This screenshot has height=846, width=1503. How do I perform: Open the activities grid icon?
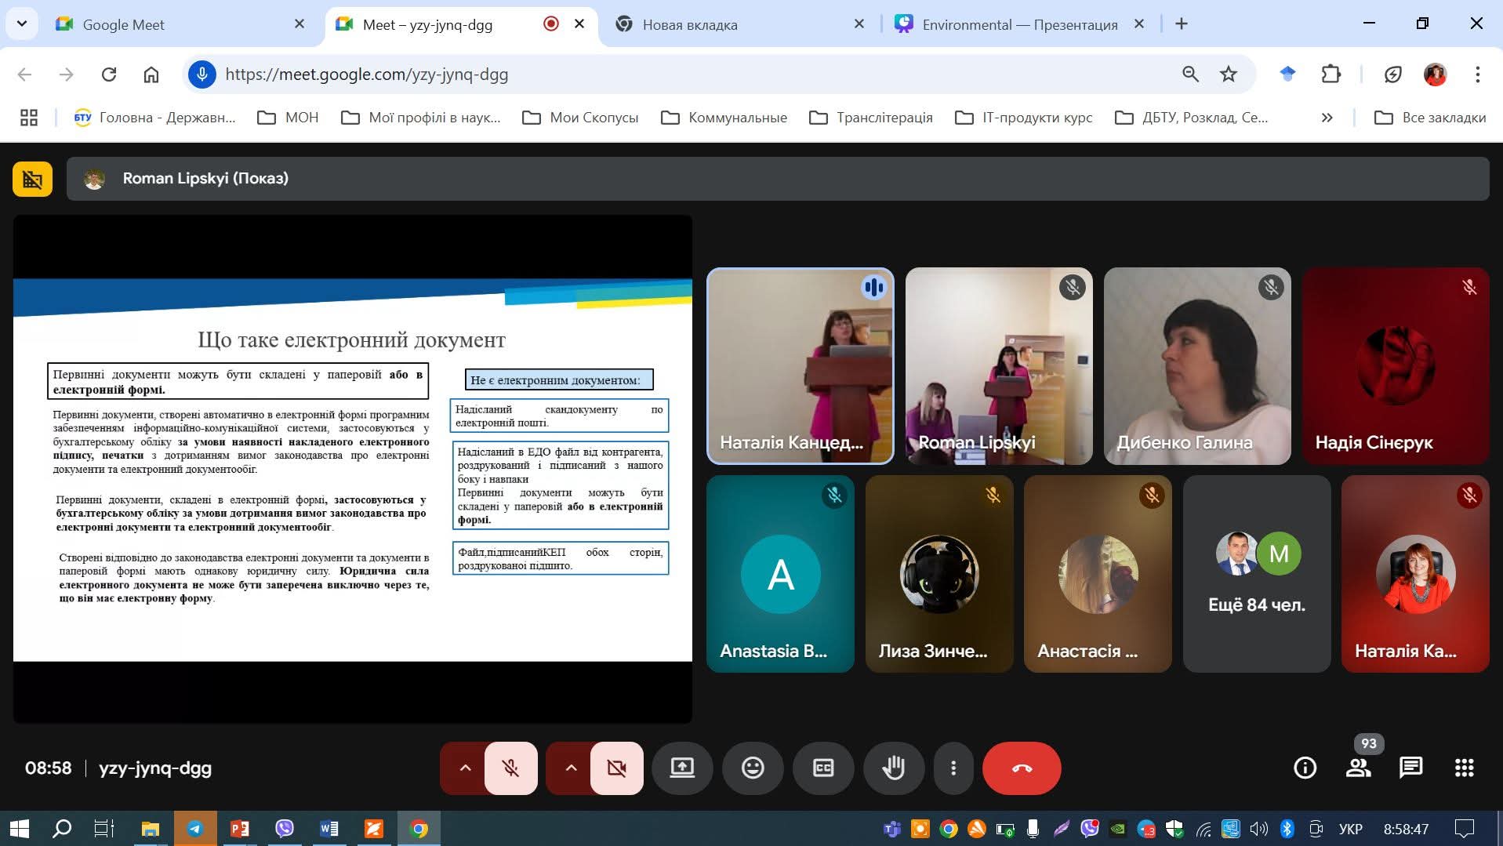1464,768
